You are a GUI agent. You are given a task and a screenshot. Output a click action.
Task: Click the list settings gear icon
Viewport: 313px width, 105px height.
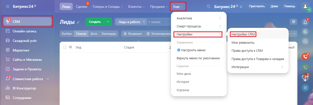tap(293, 22)
